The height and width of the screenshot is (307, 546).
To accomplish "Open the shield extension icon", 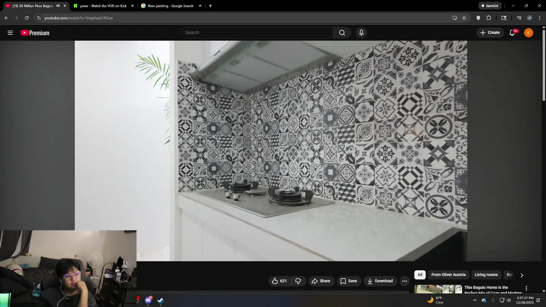I will pos(478,18).
